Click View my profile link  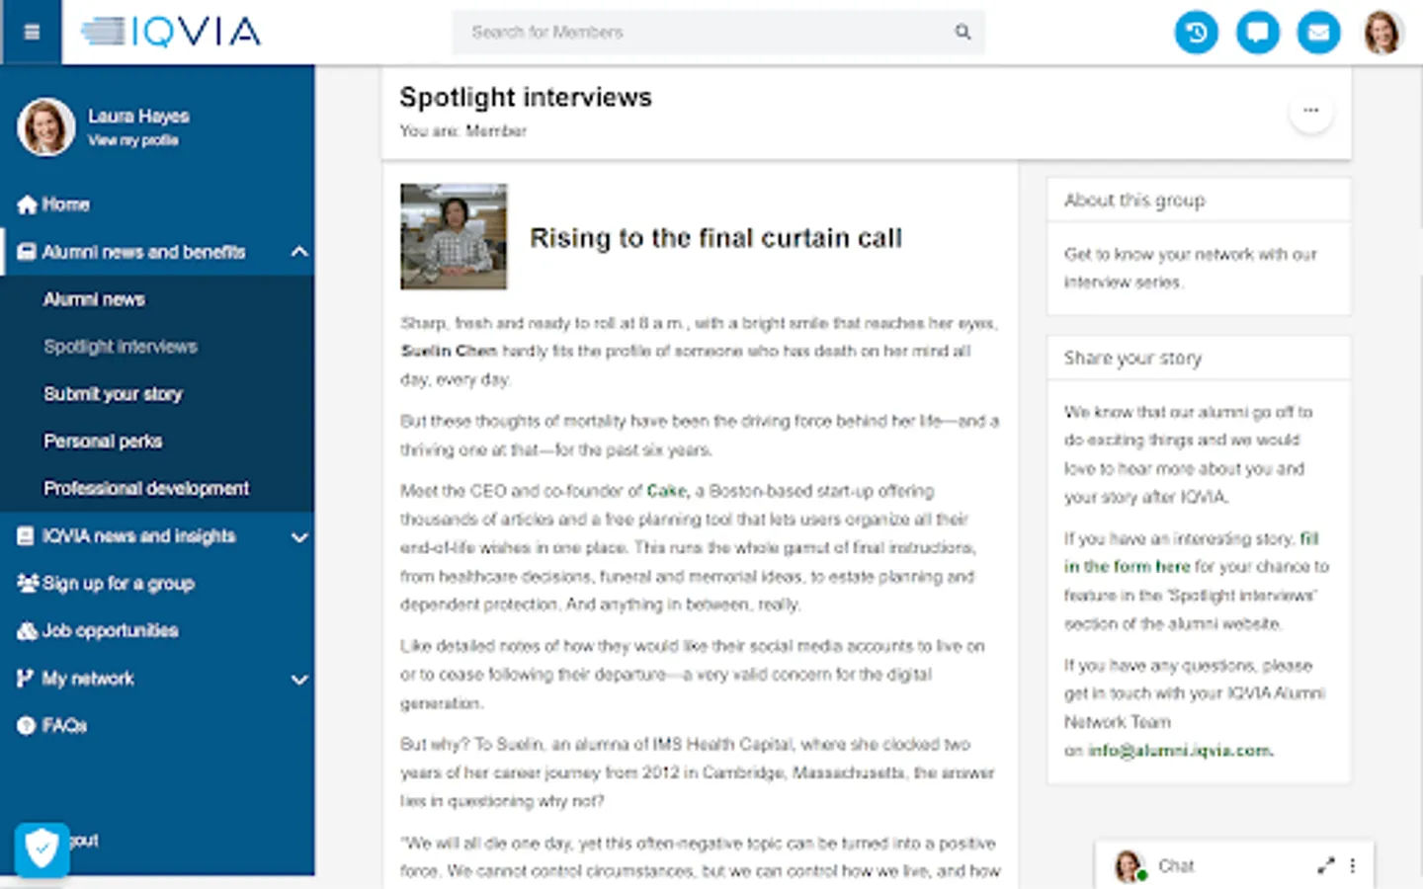pos(133,140)
